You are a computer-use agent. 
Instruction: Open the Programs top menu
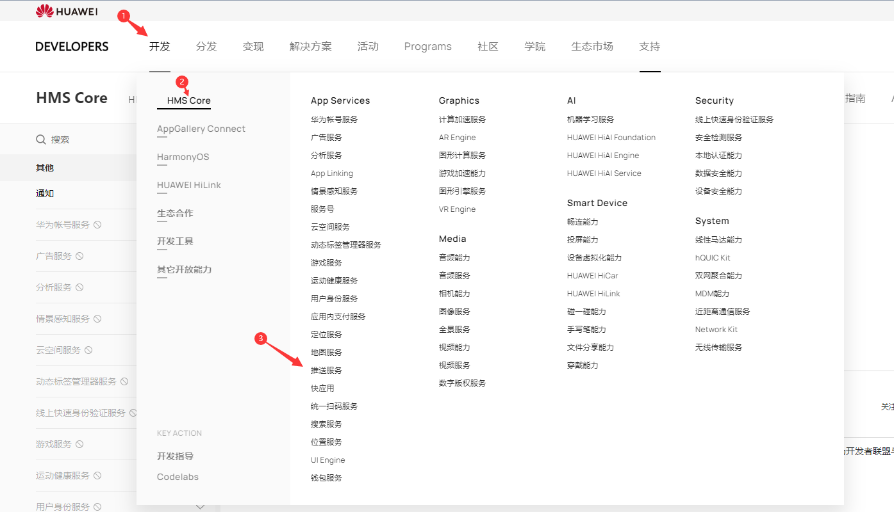[x=428, y=46]
